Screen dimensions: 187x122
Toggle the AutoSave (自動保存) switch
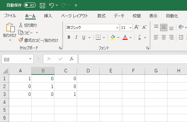coord(30,5)
